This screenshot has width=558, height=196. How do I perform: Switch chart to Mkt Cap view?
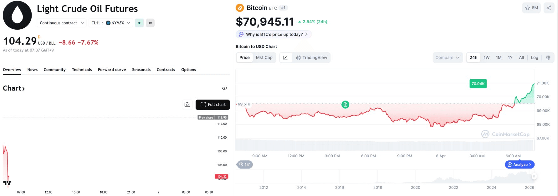pyautogui.click(x=264, y=57)
